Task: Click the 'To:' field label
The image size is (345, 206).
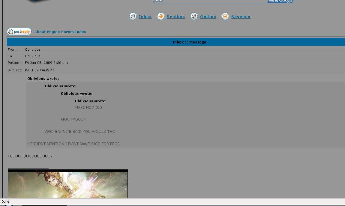Action: (10, 56)
